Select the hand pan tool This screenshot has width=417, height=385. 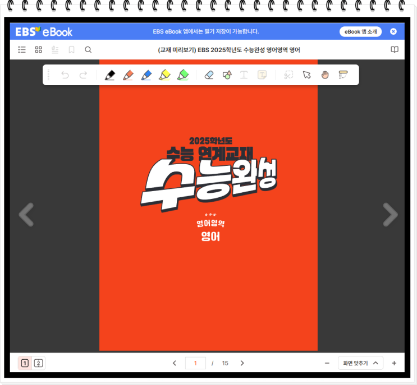coord(325,75)
